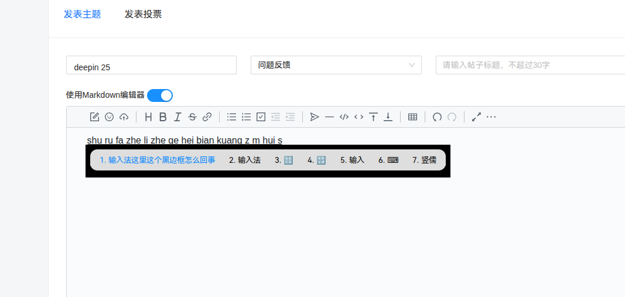Click the paper-plane quote icon
This screenshot has width=625, height=297.
point(315,117)
